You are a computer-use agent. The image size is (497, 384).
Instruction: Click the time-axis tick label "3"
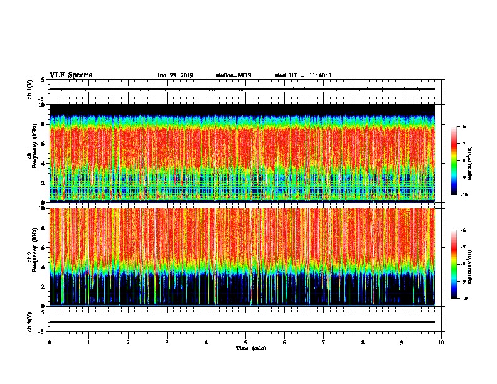pyautogui.click(x=167, y=343)
